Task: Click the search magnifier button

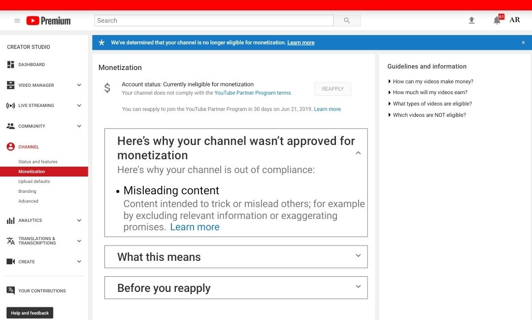Action: coord(347,20)
